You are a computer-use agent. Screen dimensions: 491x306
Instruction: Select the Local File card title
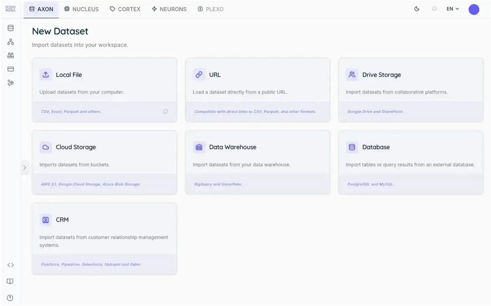pos(69,75)
